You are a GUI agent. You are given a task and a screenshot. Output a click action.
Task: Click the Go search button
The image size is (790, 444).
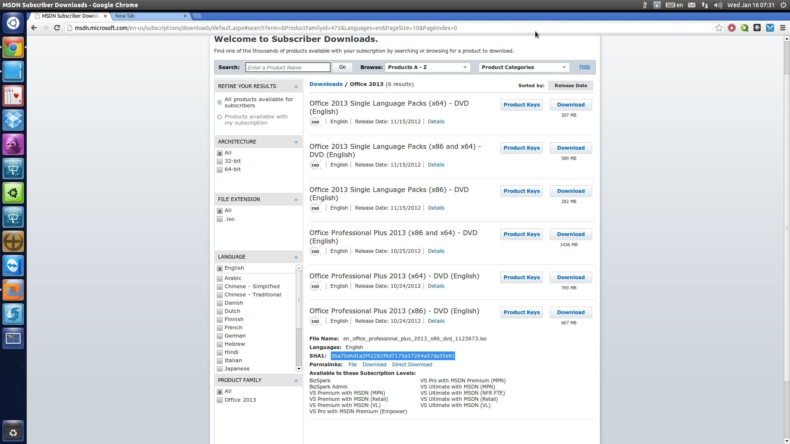pos(342,67)
